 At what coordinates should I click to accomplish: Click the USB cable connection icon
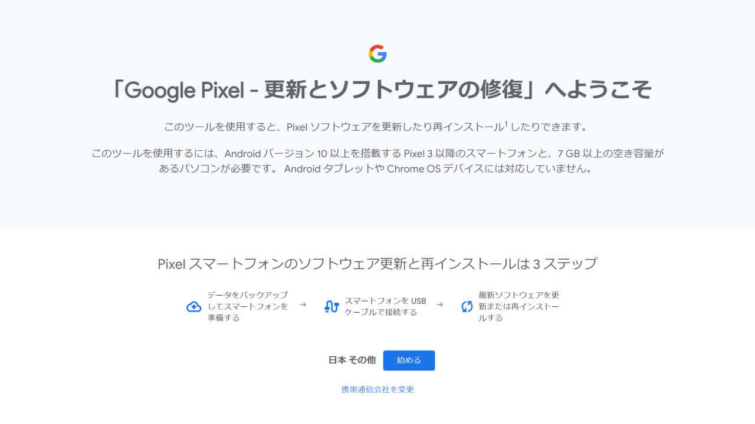tap(331, 307)
